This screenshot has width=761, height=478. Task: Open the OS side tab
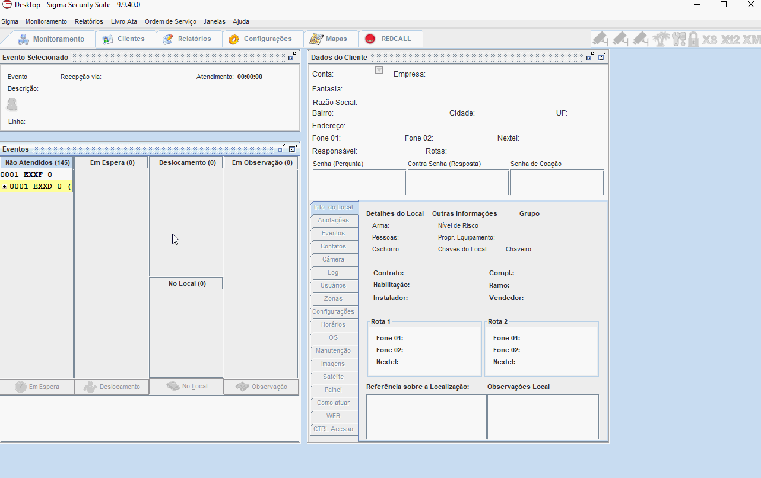pyautogui.click(x=334, y=337)
